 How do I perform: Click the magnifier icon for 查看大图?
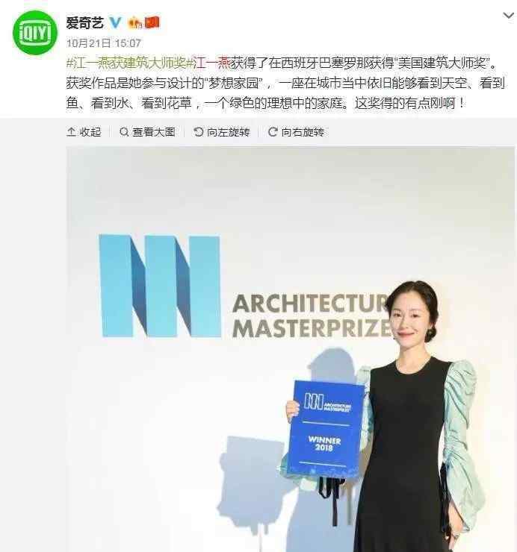(x=124, y=132)
